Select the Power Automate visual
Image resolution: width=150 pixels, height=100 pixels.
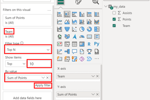[x=89, y=59]
